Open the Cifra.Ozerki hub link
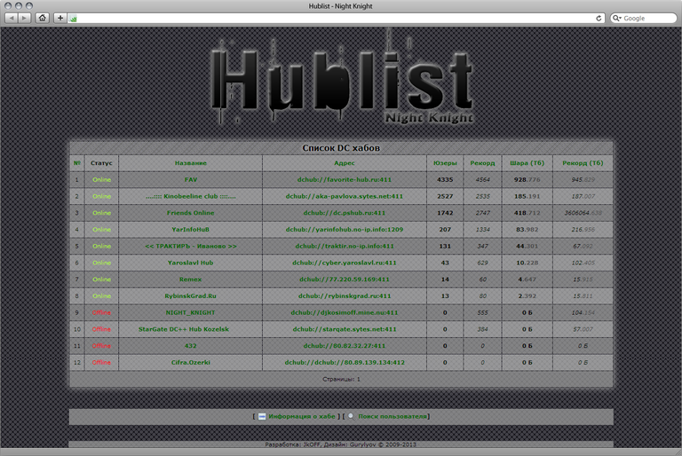 tap(191, 362)
